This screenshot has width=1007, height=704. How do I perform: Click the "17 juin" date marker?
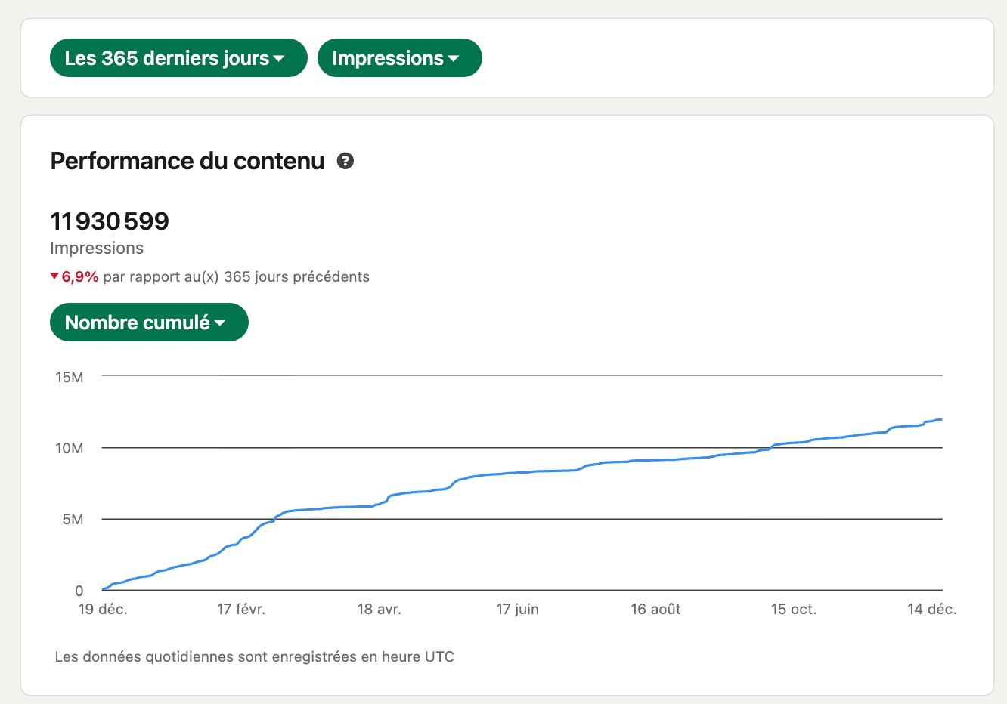click(518, 610)
